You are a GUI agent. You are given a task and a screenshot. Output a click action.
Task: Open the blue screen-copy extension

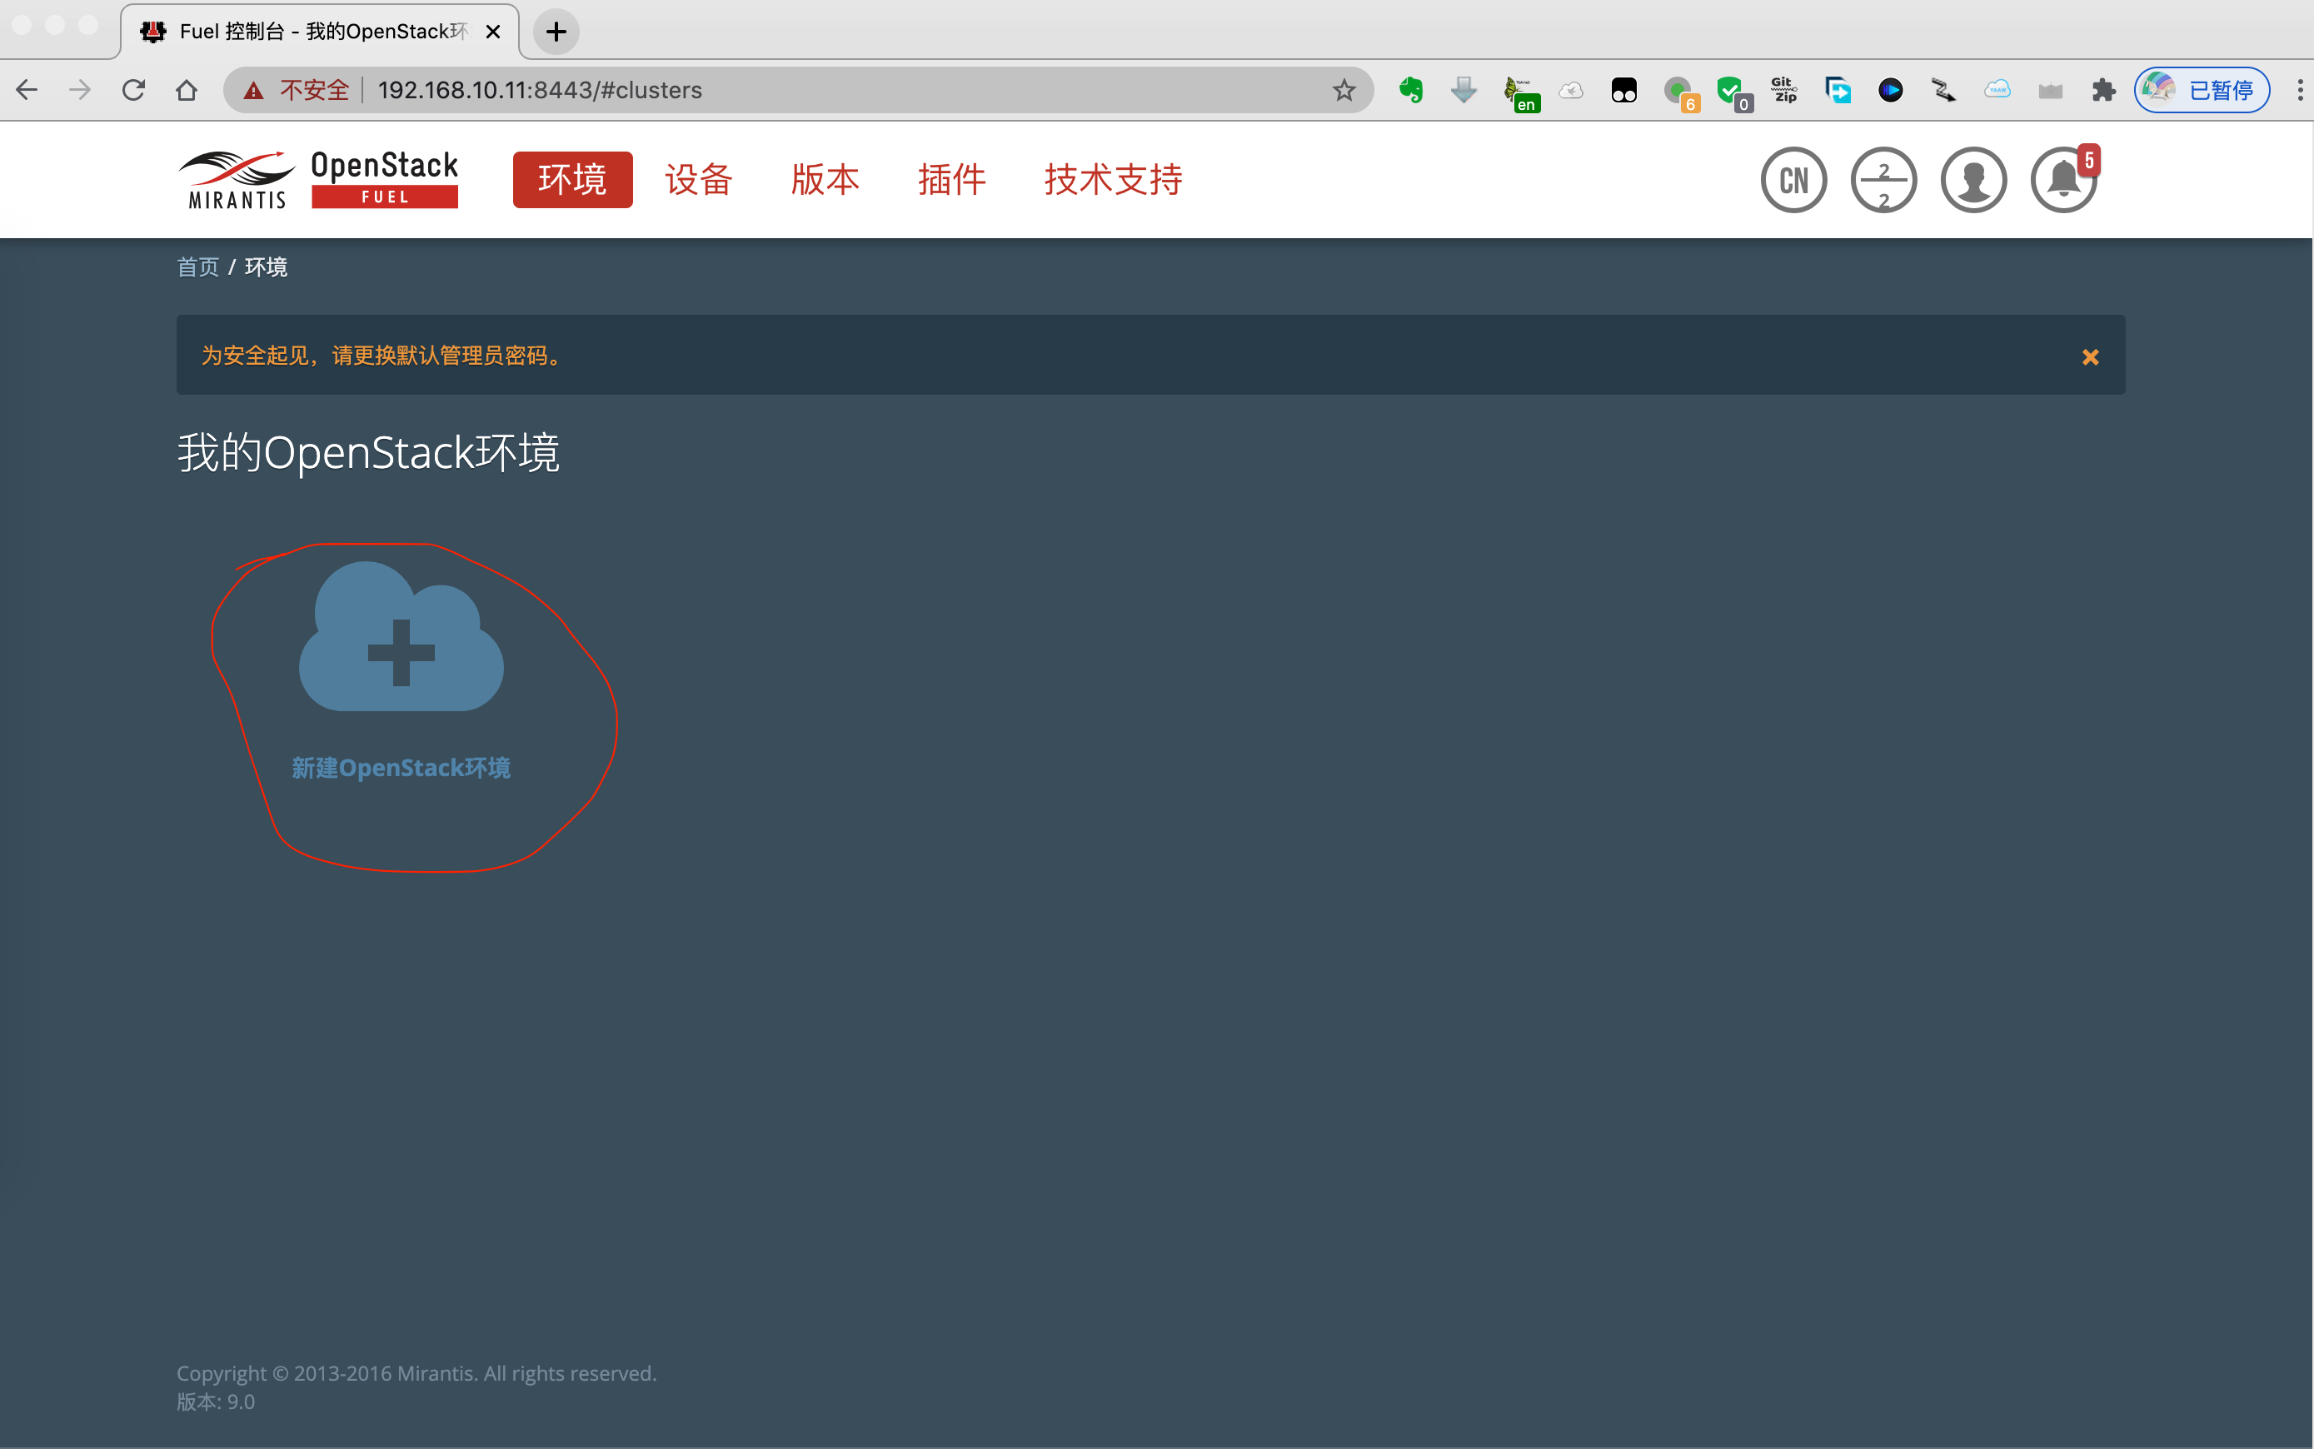click(x=1838, y=90)
